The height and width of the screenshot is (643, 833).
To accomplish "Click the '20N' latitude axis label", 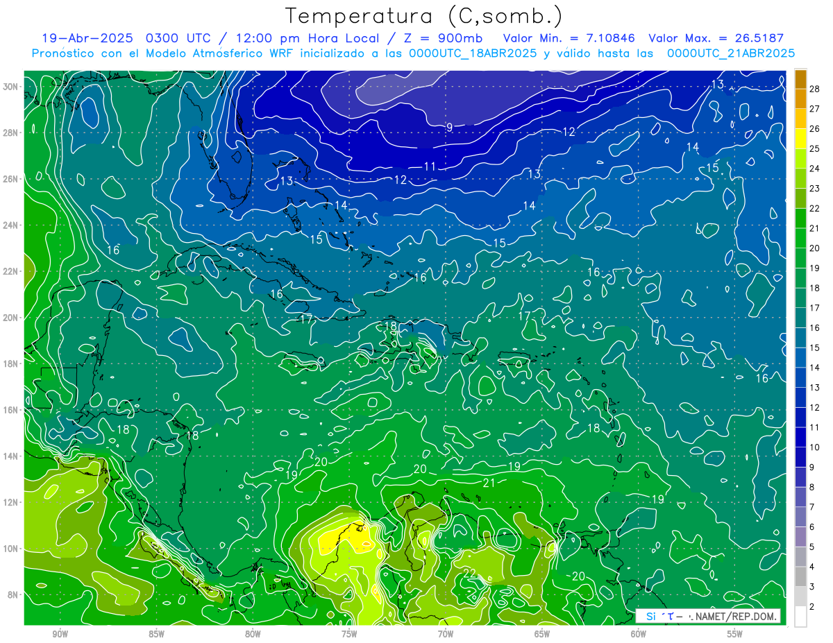I will click(11, 318).
